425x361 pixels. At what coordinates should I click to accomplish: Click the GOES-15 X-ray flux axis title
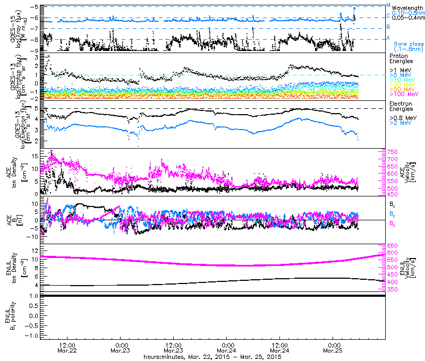coord(19,29)
